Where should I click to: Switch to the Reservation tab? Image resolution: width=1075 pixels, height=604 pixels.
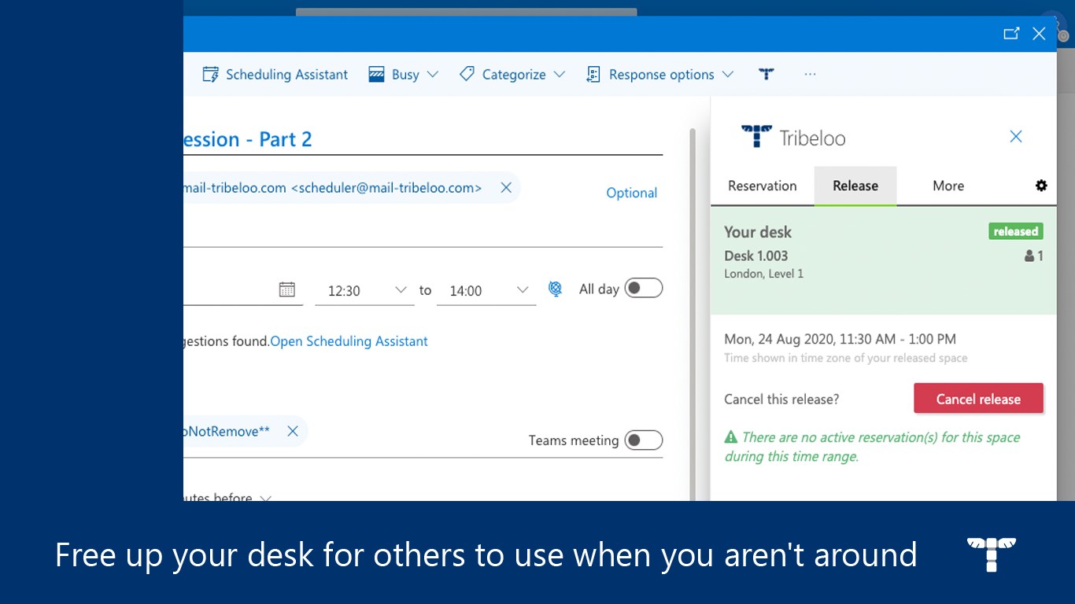click(762, 186)
